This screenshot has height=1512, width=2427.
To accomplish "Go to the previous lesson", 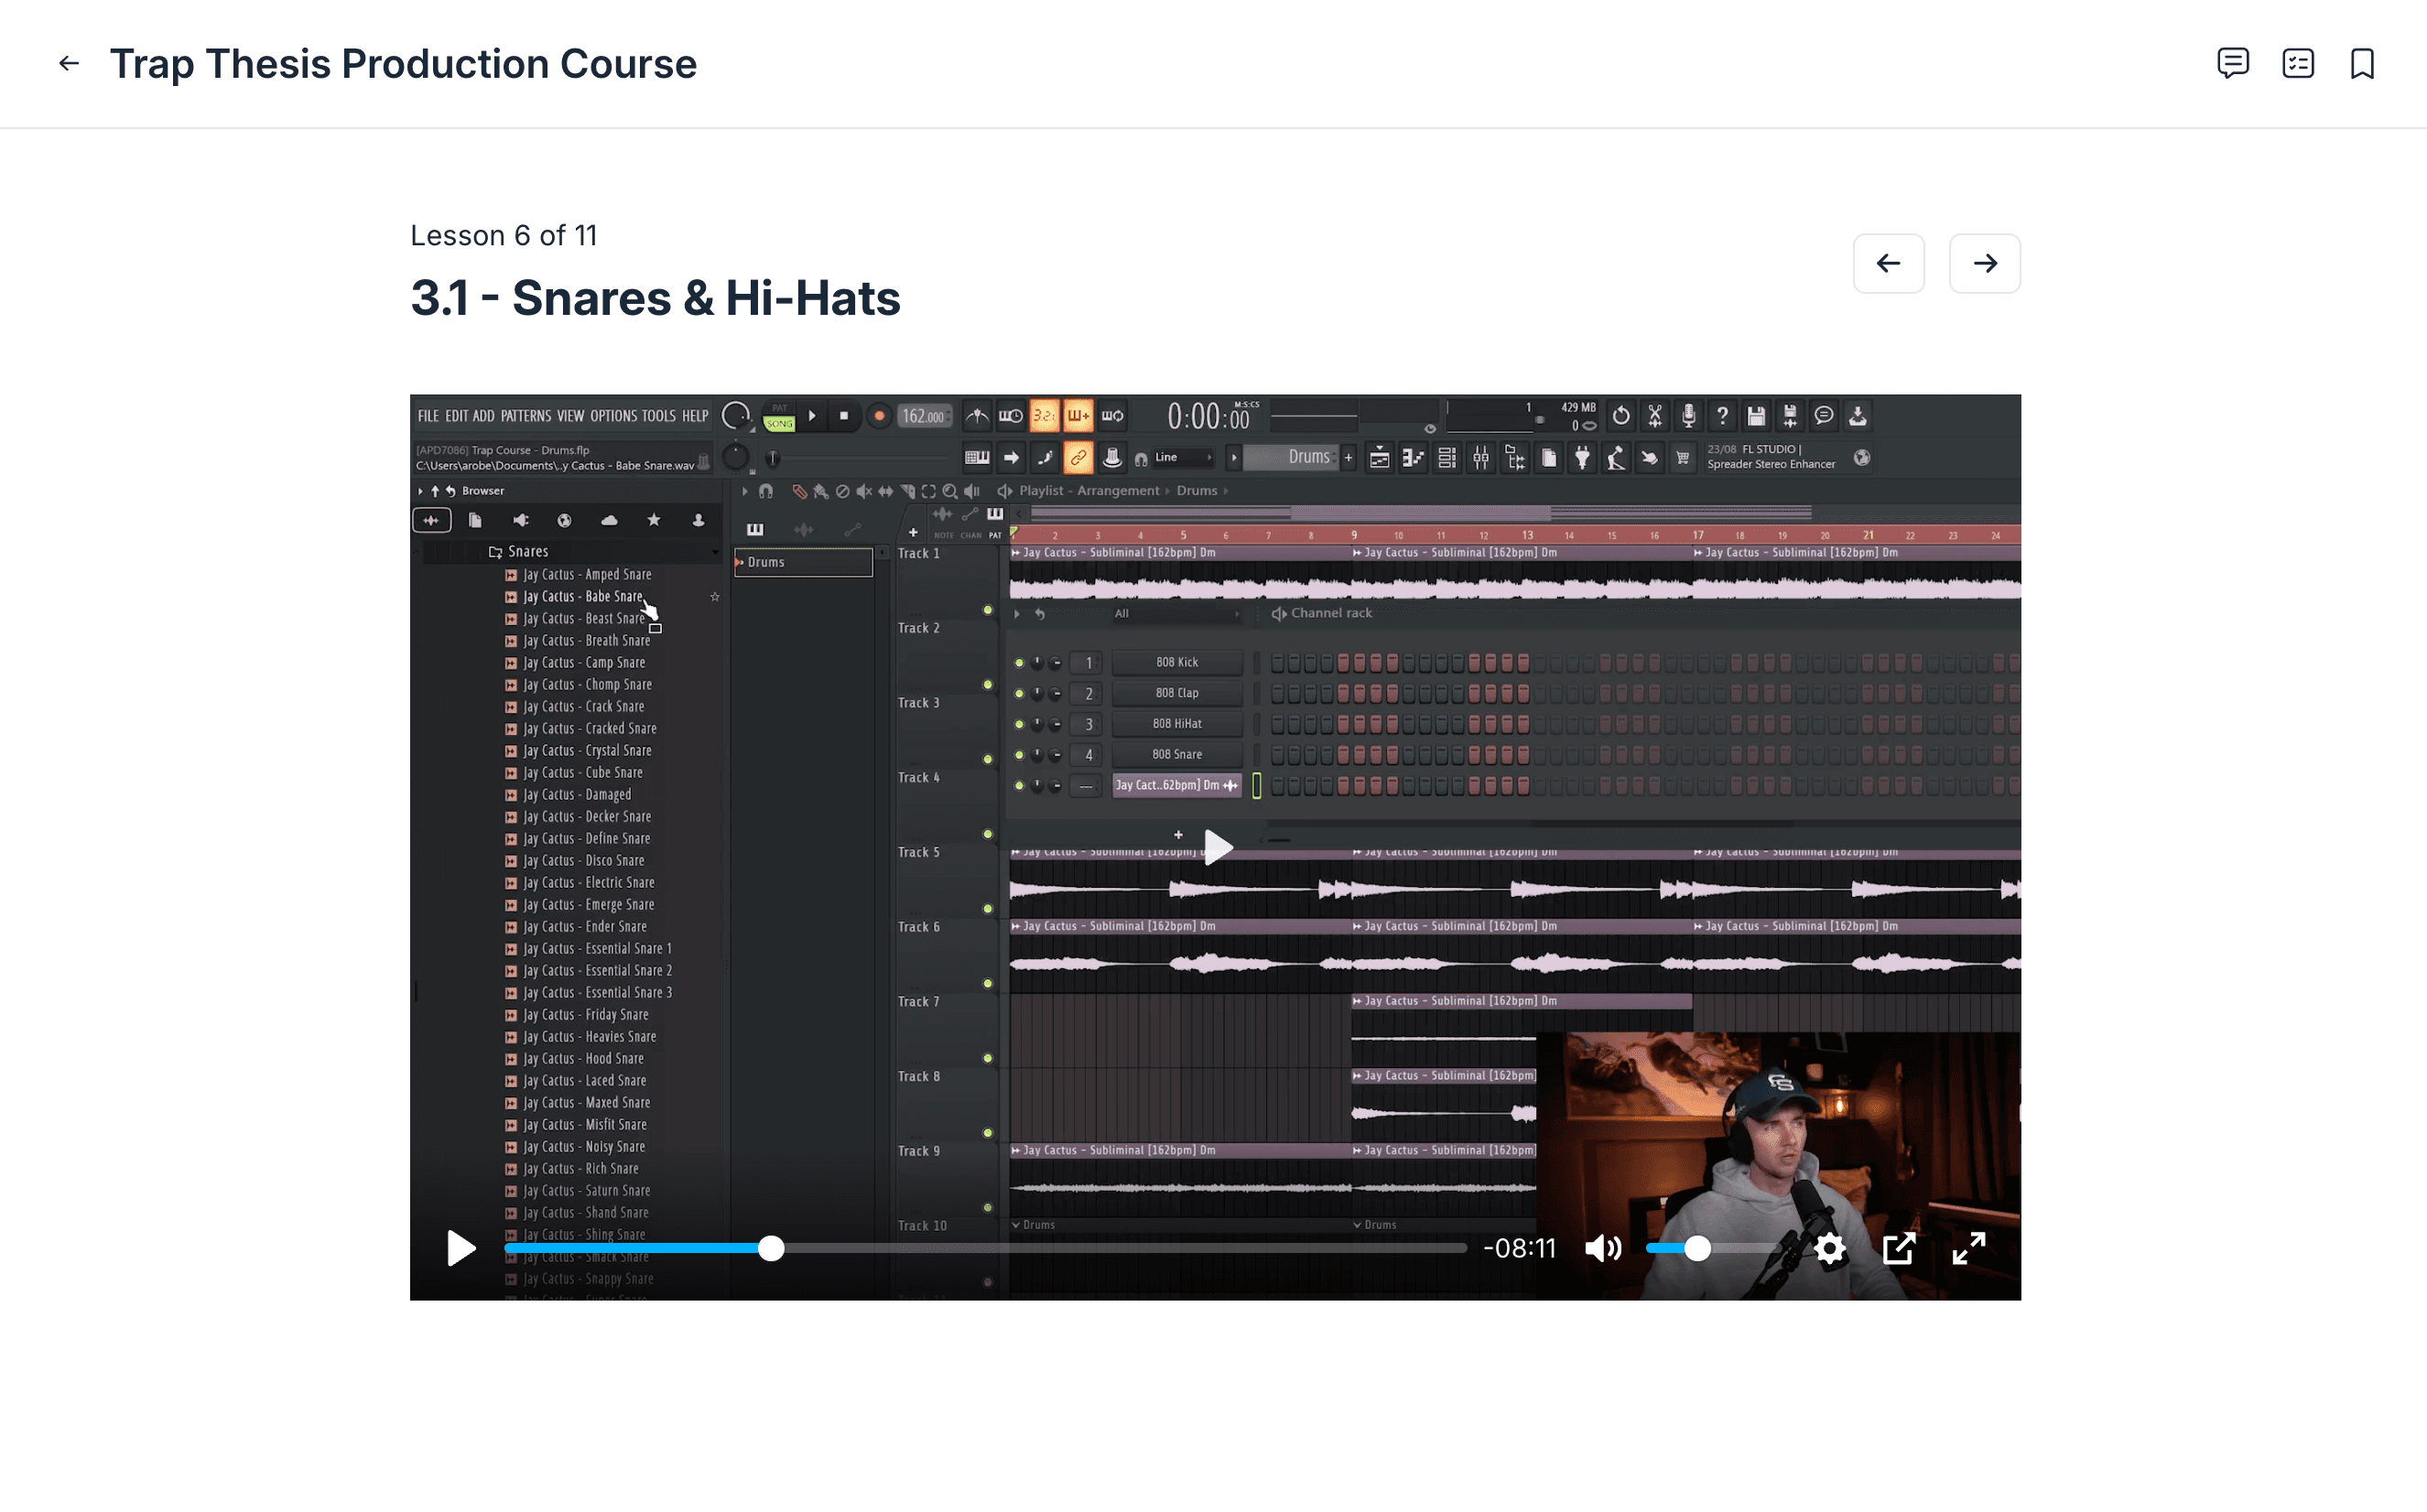I will tap(1888, 264).
